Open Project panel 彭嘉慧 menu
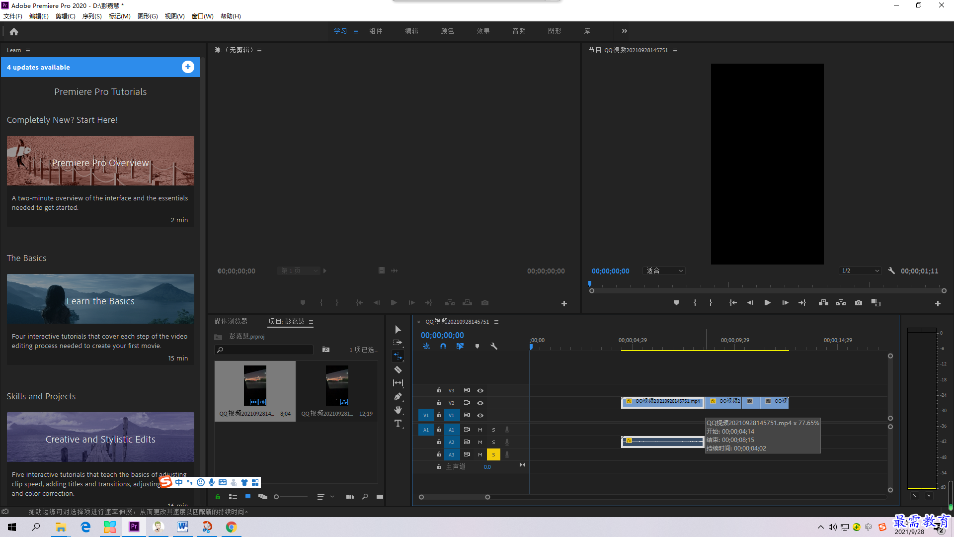954x537 pixels. [311, 322]
